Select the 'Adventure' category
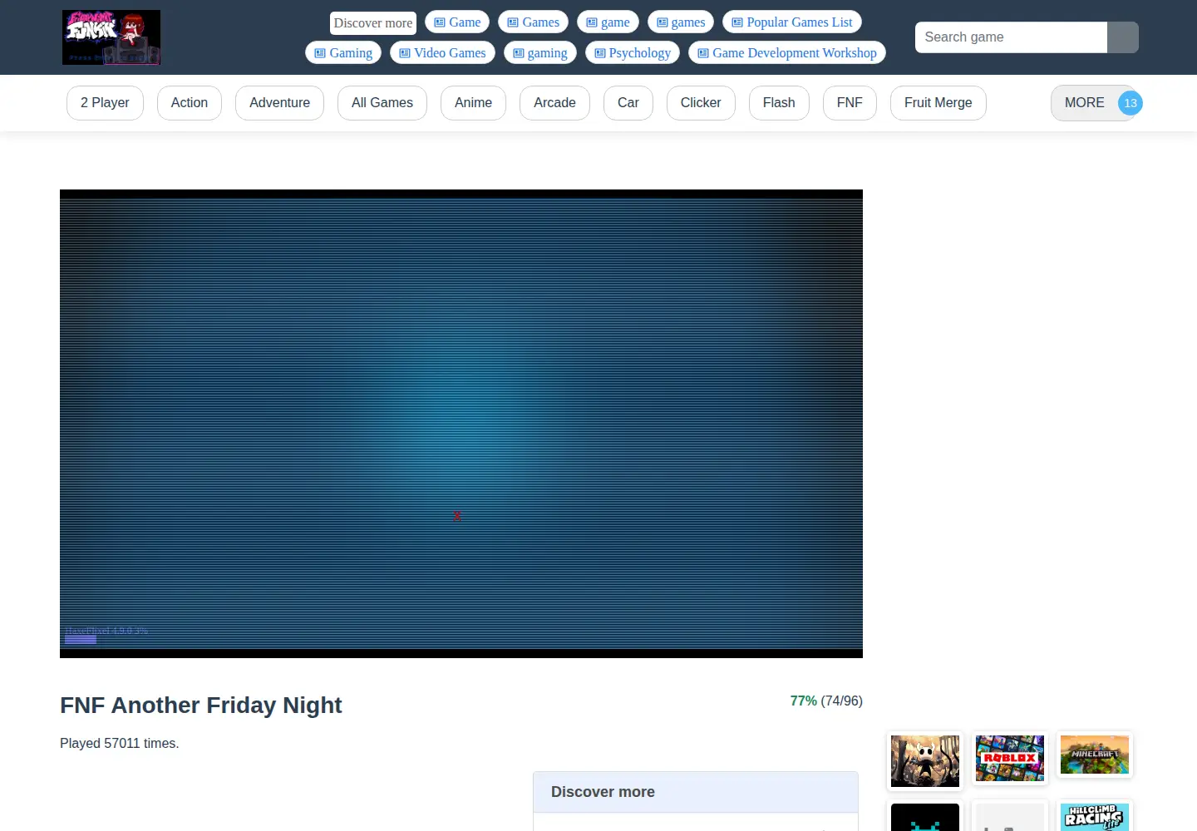The image size is (1197, 831). (x=279, y=103)
